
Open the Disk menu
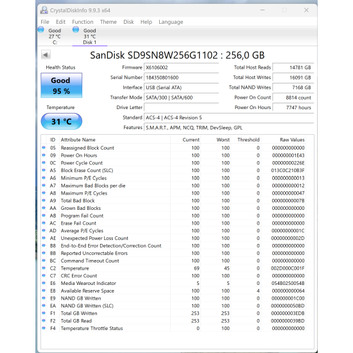click(128, 22)
